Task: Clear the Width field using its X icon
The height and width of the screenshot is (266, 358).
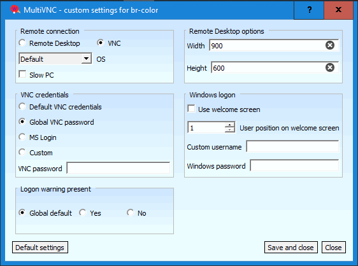Action: pos(330,45)
